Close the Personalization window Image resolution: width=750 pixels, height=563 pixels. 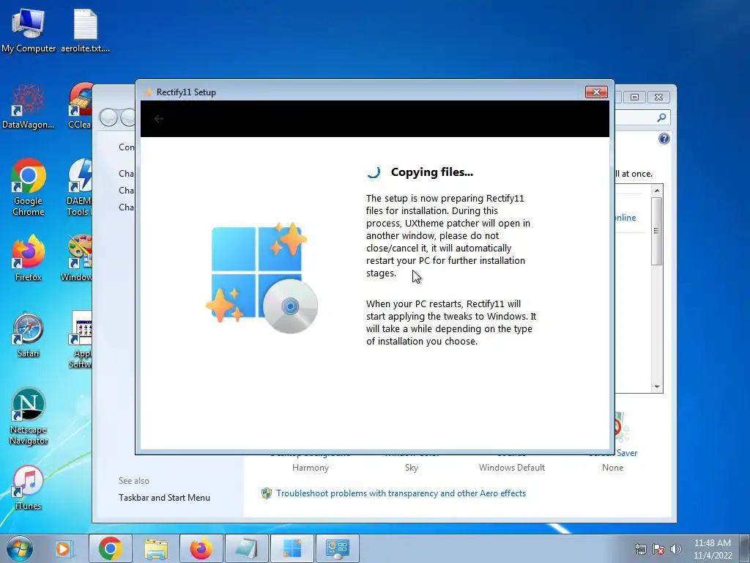(658, 97)
